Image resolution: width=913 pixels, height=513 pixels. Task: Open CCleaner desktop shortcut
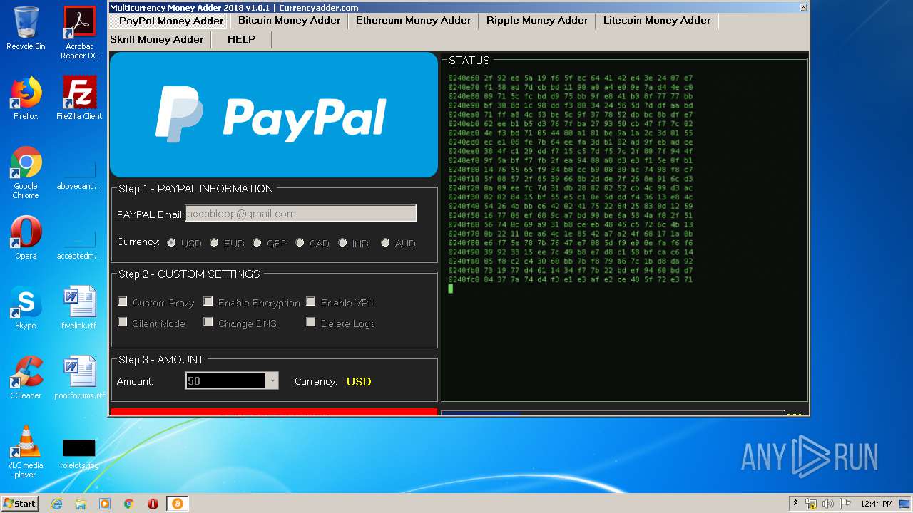pos(26,378)
